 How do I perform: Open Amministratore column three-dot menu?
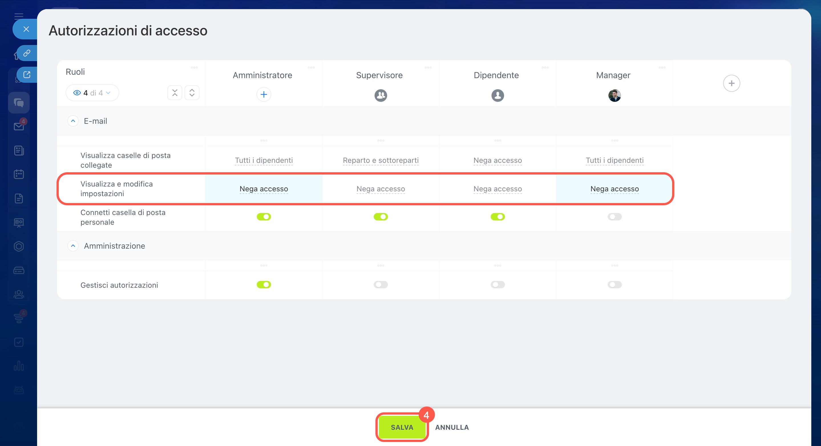pyautogui.click(x=311, y=68)
